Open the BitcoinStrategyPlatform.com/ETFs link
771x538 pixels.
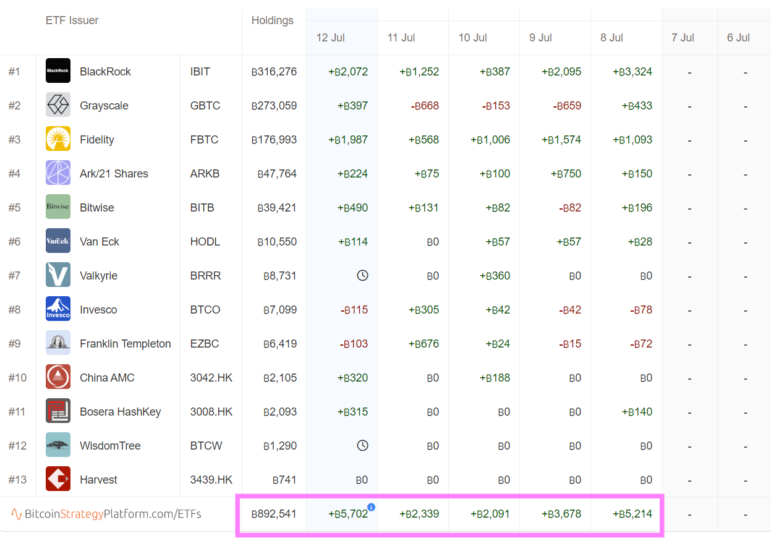coord(106,514)
